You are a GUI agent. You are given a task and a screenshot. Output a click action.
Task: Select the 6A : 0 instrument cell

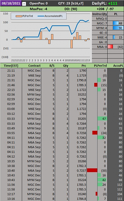[x=100, y=42]
